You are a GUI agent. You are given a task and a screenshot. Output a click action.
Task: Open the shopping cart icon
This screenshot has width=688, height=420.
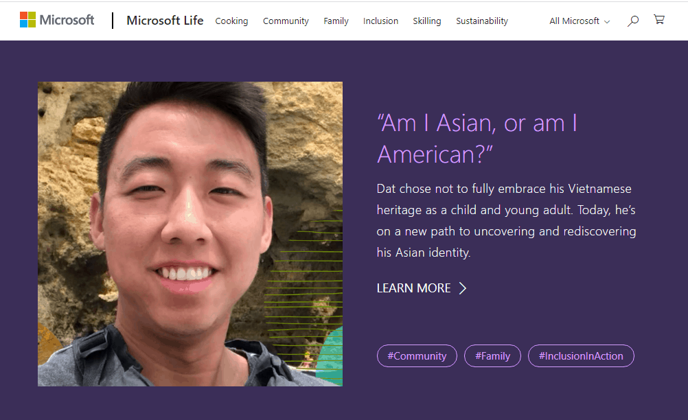[658, 20]
